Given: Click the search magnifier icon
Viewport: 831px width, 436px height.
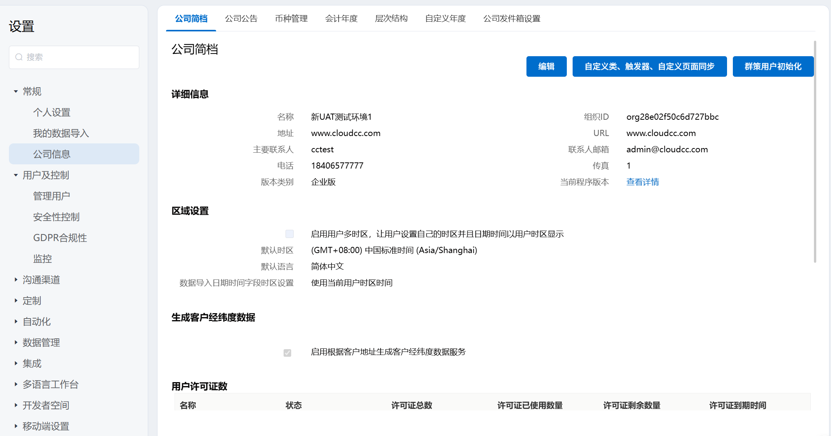Looking at the screenshot, I should [19, 57].
